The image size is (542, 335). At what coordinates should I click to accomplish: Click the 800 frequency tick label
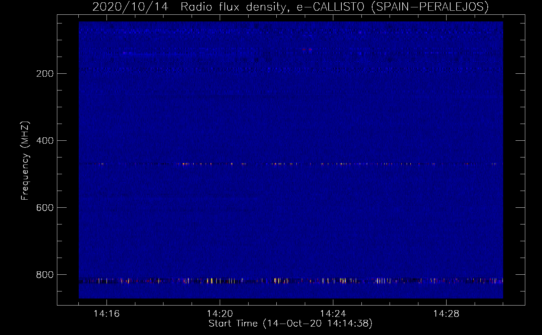(x=45, y=275)
